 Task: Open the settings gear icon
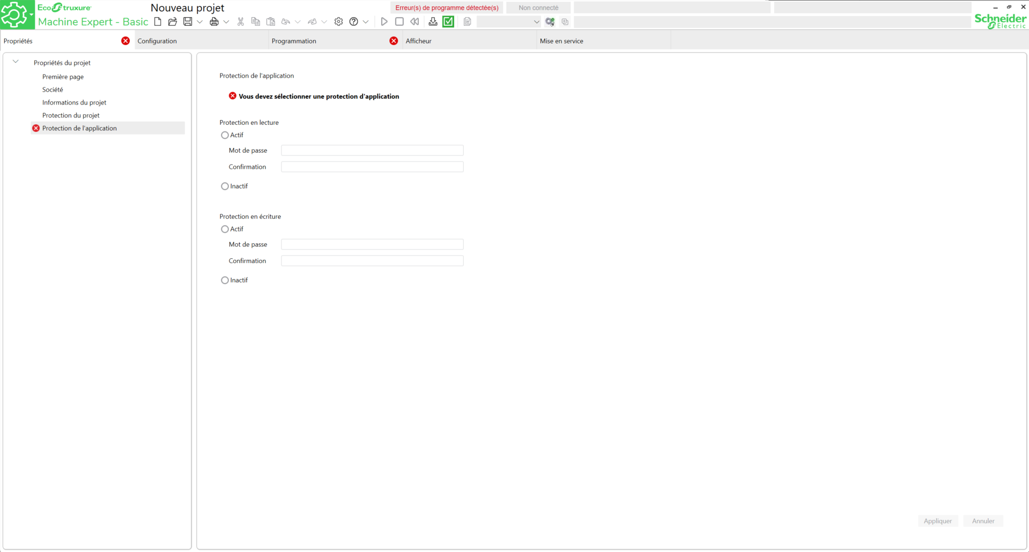(338, 22)
